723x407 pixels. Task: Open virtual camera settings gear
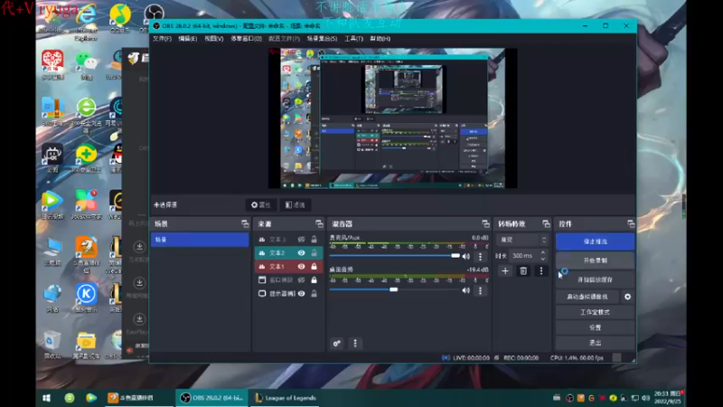627,297
